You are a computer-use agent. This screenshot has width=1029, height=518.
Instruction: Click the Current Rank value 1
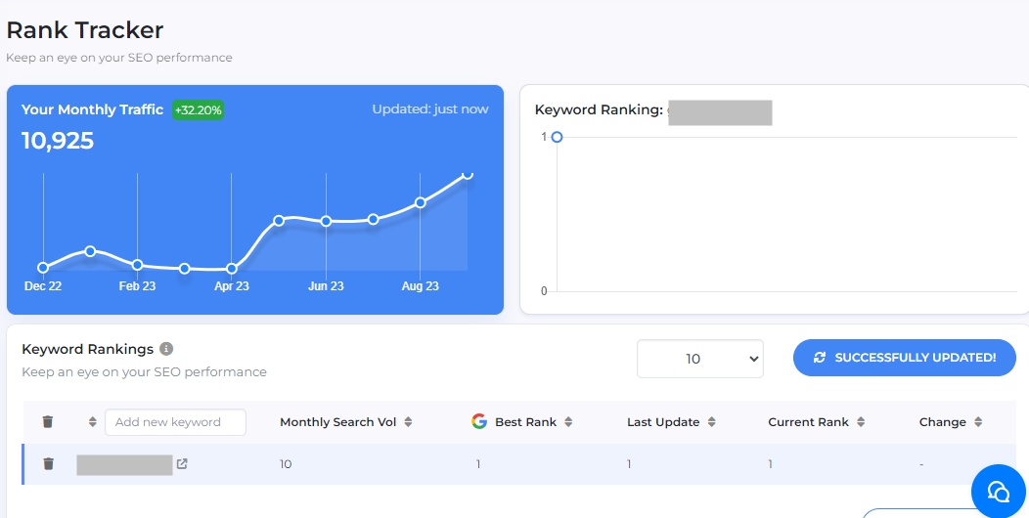[x=771, y=464]
